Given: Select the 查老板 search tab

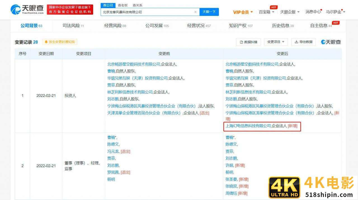Looking at the screenshot, I should [123, 5].
